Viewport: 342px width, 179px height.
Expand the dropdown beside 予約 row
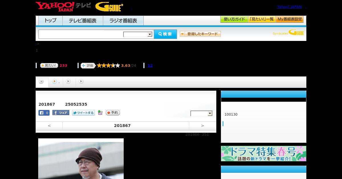[x=201, y=113]
